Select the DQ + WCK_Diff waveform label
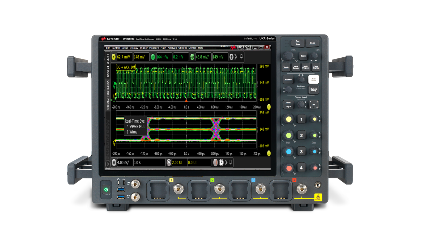This screenshot has width=425, height=239. pyautogui.click(x=126, y=67)
